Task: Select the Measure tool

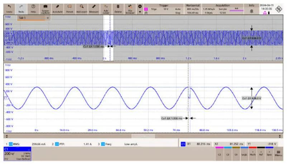Action: click(94, 9)
